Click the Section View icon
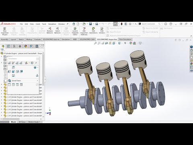The image size is (193, 145). 107,43
